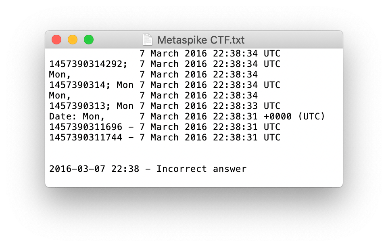Click the Metaspike CTF.txt window title

(200, 40)
